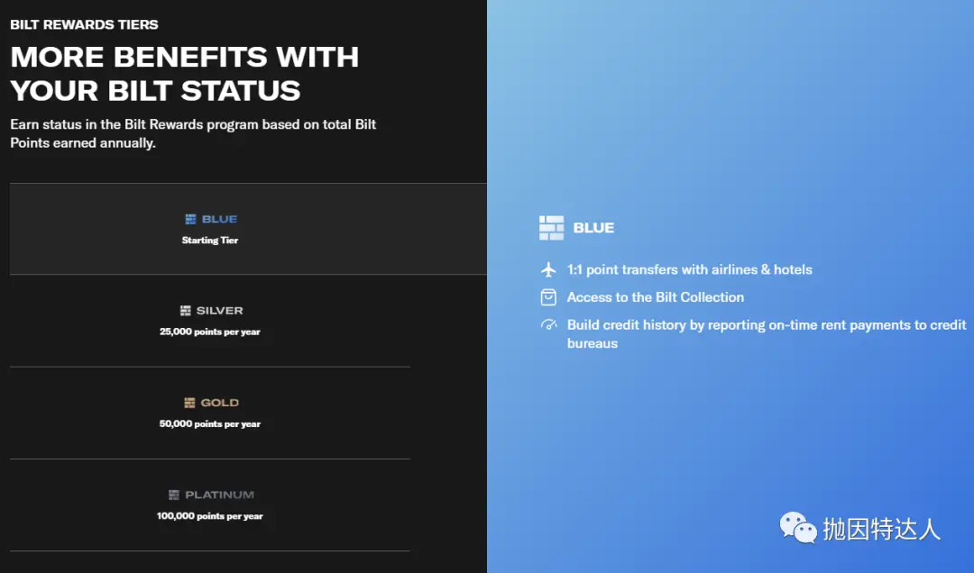
Task: Click the Blue tier brick icon
Action: coord(190,219)
